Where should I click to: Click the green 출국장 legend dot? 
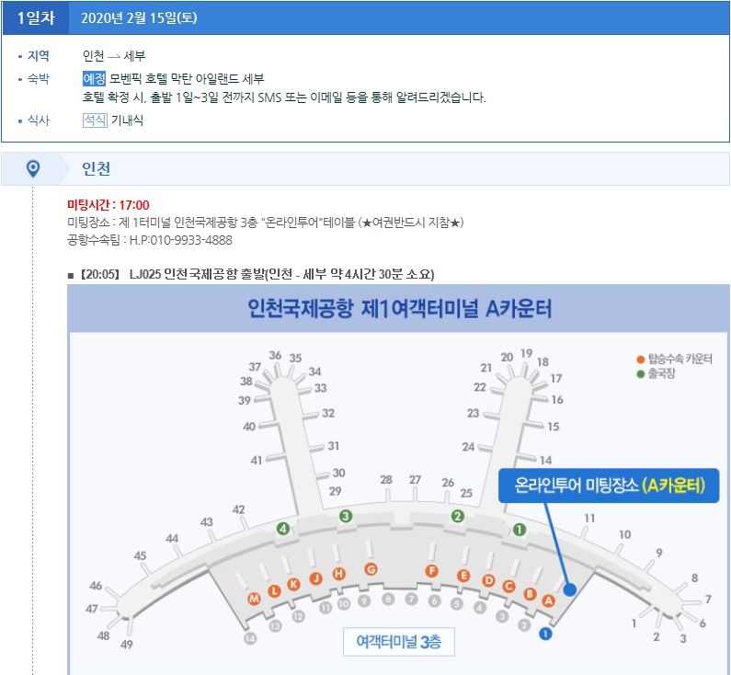(x=640, y=373)
